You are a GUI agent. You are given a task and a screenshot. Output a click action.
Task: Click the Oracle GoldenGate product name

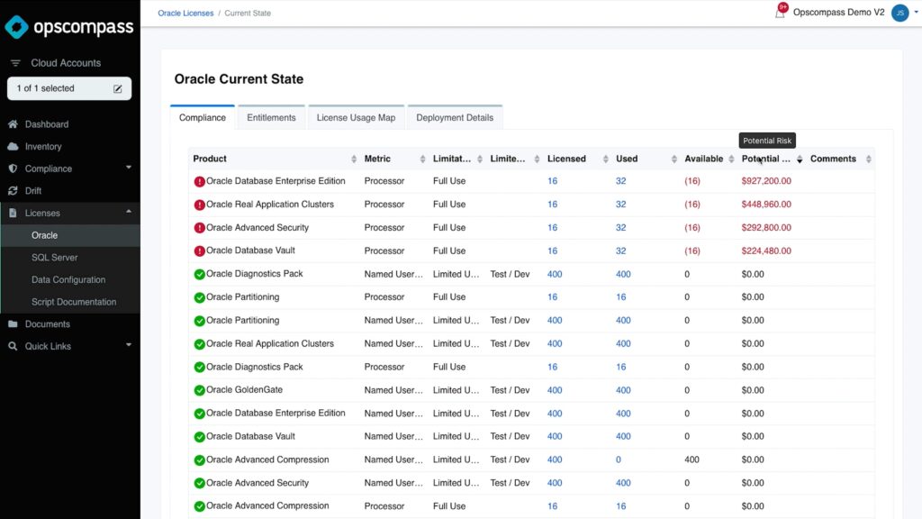pyautogui.click(x=244, y=389)
